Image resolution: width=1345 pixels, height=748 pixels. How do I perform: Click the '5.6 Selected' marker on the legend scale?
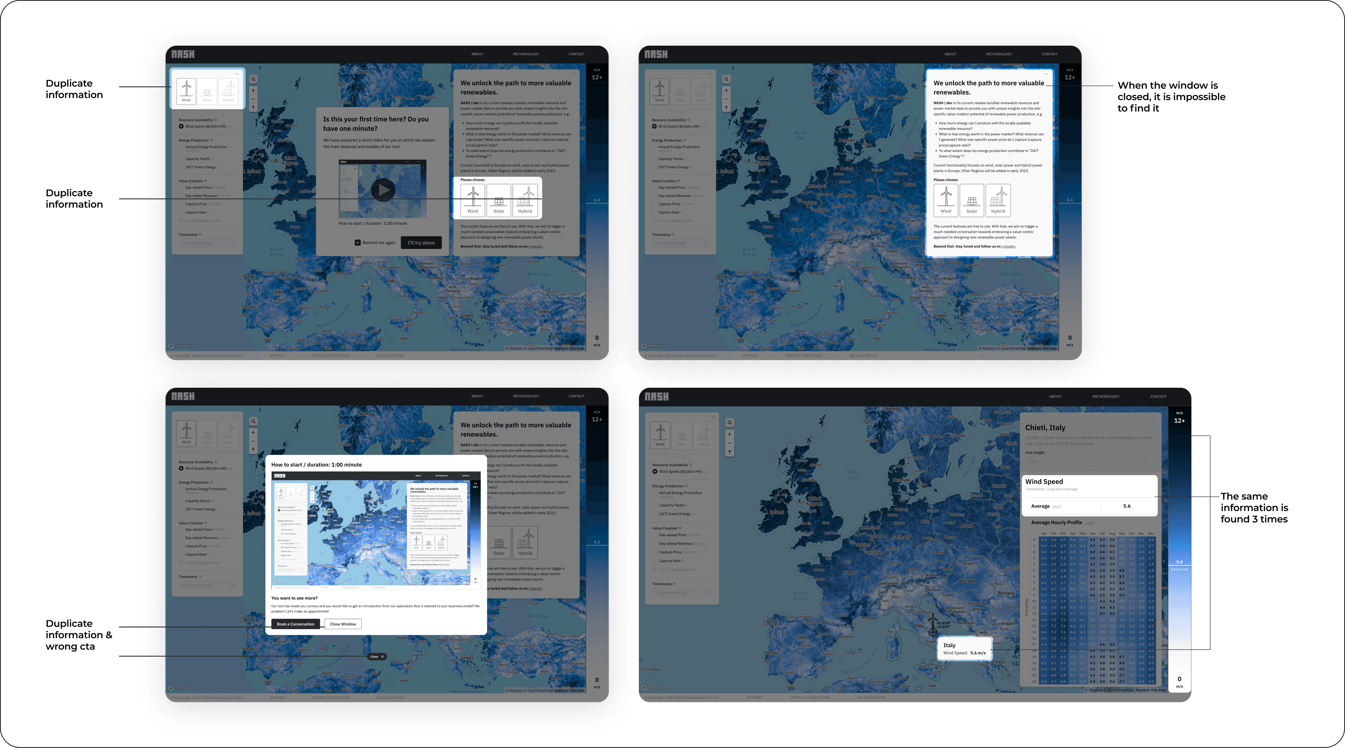pyautogui.click(x=1179, y=565)
